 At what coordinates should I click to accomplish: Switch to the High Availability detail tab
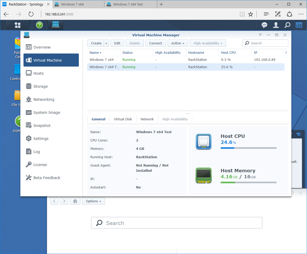point(175,119)
